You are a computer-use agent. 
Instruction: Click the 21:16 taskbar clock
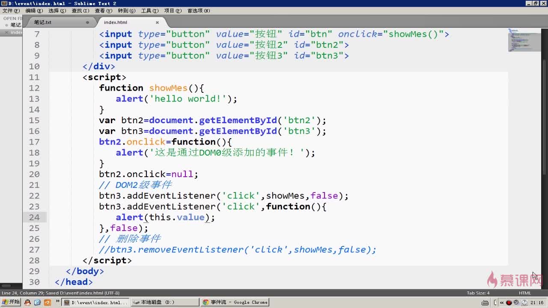point(537,302)
